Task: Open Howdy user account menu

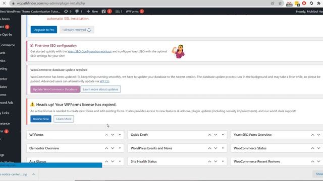Action: pyautogui.click(x=309, y=11)
